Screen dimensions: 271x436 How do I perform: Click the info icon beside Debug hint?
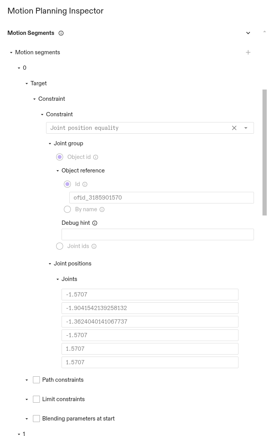(94, 223)
